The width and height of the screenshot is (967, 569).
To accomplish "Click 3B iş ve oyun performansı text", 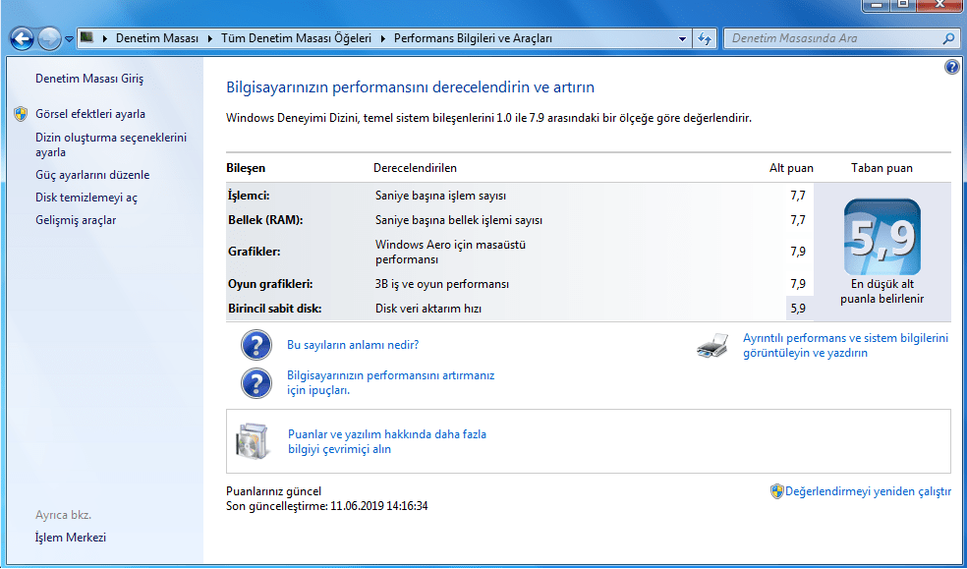I will point(442,284).
